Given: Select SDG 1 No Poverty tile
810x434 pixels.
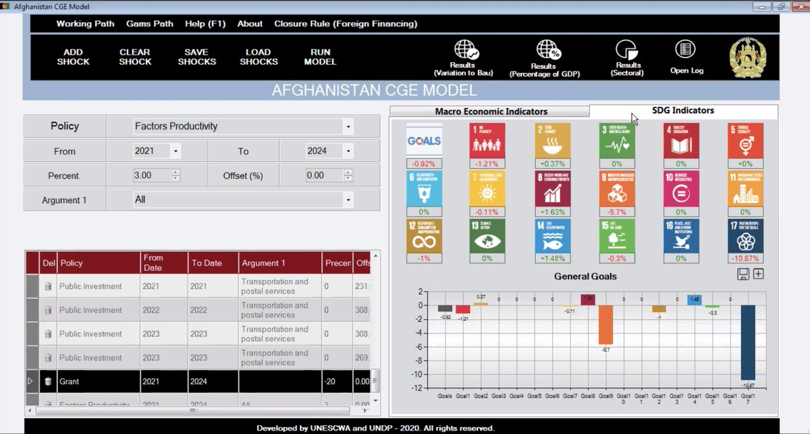Looking at the screenshot, I should (487, 140).
